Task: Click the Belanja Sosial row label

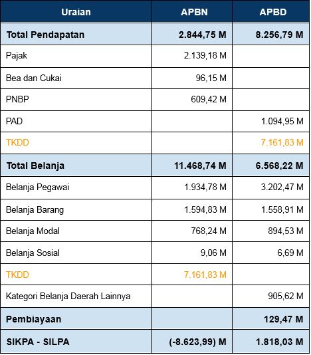Action: [x=33, y=253]
